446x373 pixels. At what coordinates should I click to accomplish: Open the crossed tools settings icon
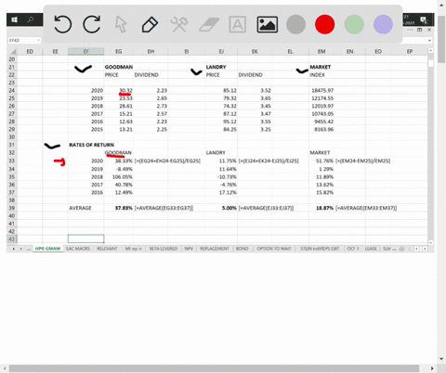pyautogui.click(x=179, y=24)
